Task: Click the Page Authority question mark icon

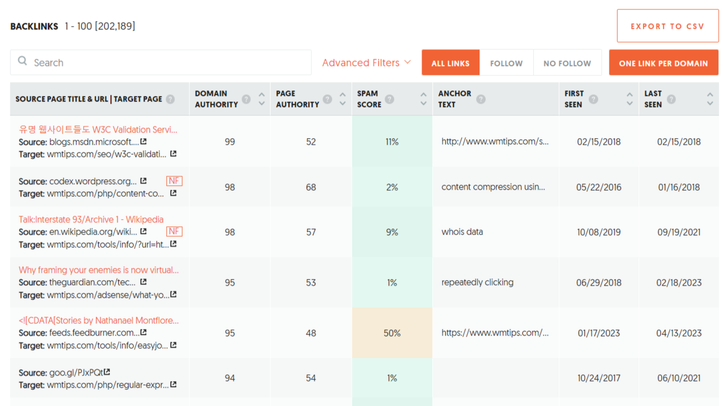Action: click(328, 99)
